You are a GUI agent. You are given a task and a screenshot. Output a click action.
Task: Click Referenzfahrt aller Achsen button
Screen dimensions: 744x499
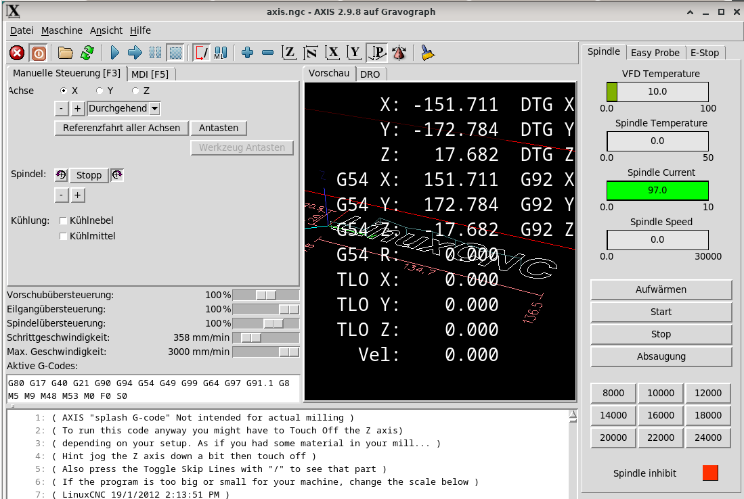click(121, 128)
